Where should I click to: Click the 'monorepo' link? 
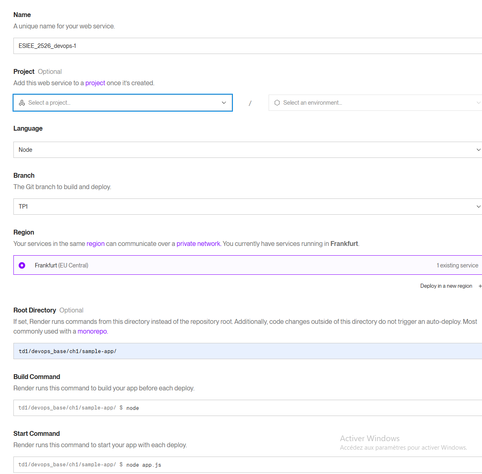[x=92, y=331]
